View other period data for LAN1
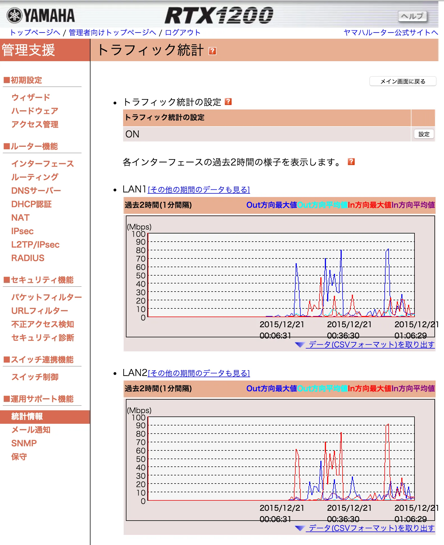 [199, 190]
